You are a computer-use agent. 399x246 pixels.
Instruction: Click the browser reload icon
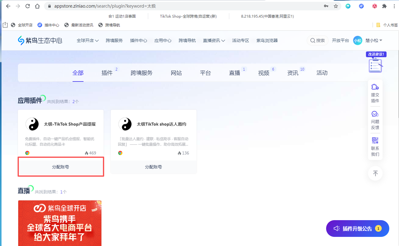[x=28, y=6]
